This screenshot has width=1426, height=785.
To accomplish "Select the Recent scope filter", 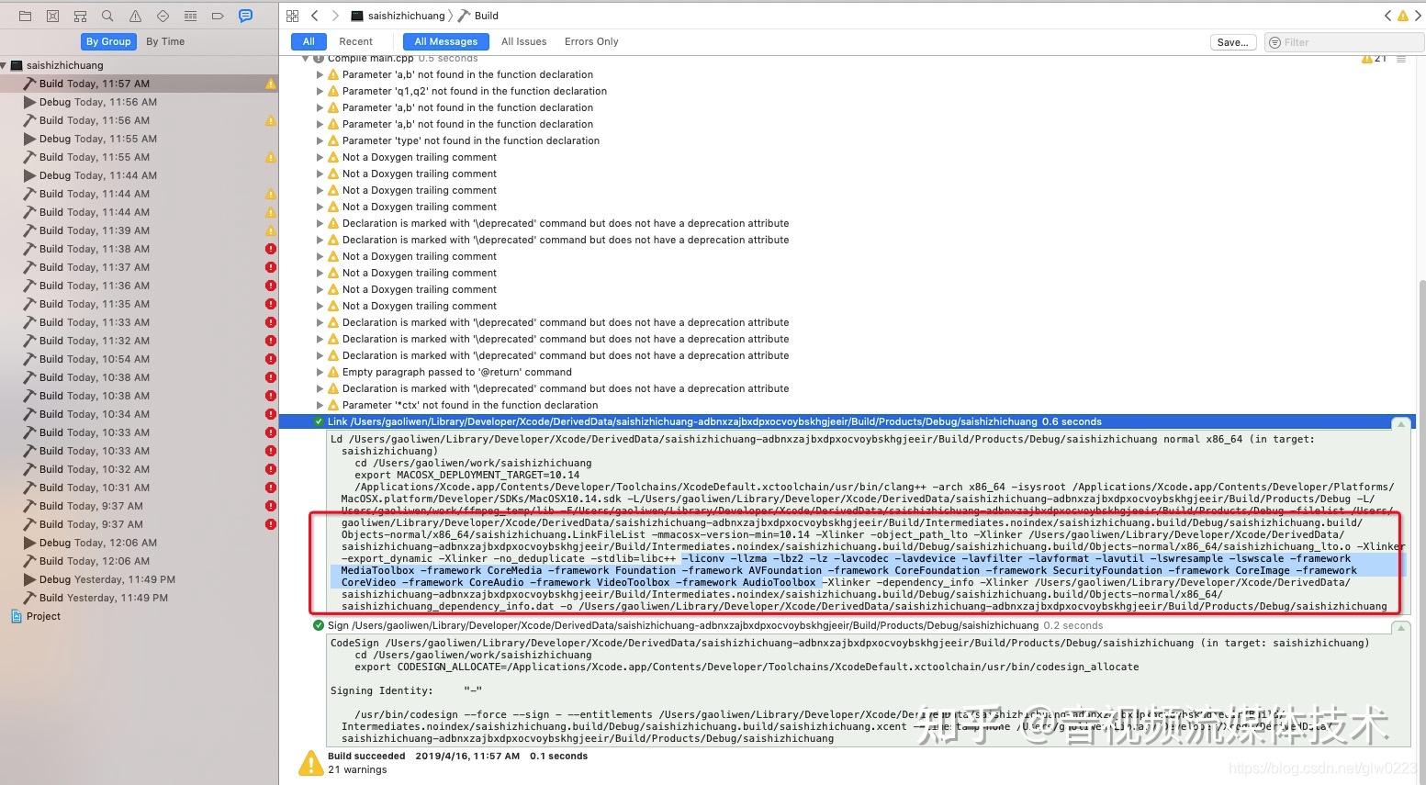I will (x=355, y=41).
